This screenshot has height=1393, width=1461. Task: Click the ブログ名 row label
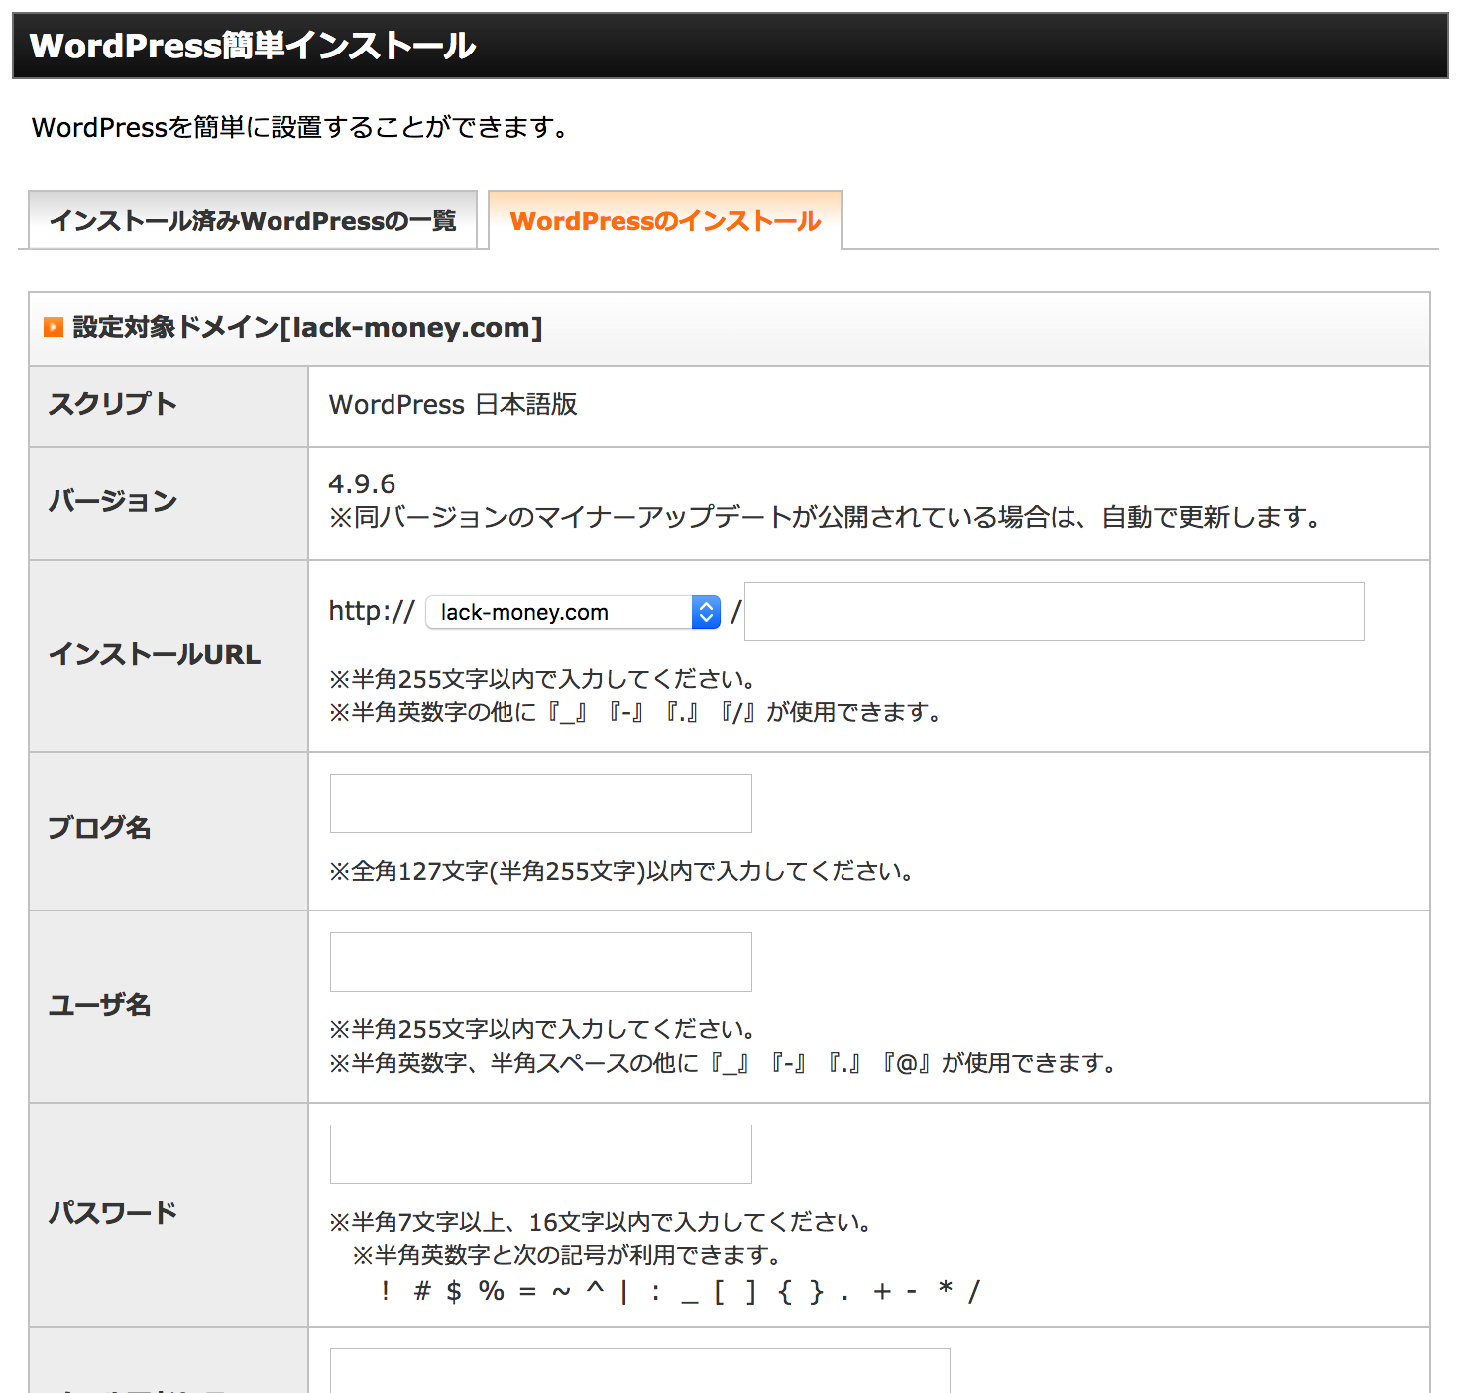(x=100, y=828)
